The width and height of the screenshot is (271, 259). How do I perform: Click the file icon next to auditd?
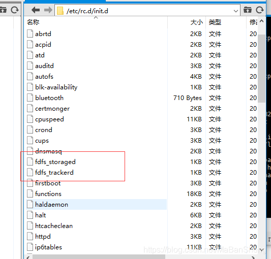point(30,66)
